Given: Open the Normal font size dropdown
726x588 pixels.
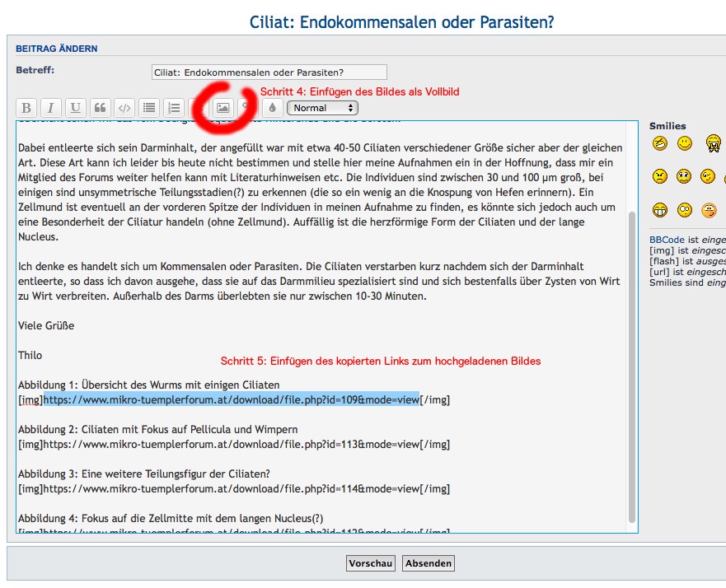Looking at the screenshot, I should [322, 108].
